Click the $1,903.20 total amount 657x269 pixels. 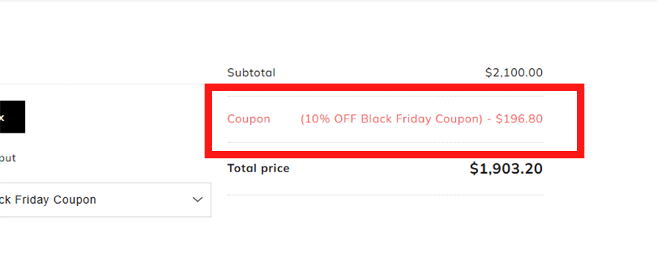pyautogui.click(x=506, y=169)
